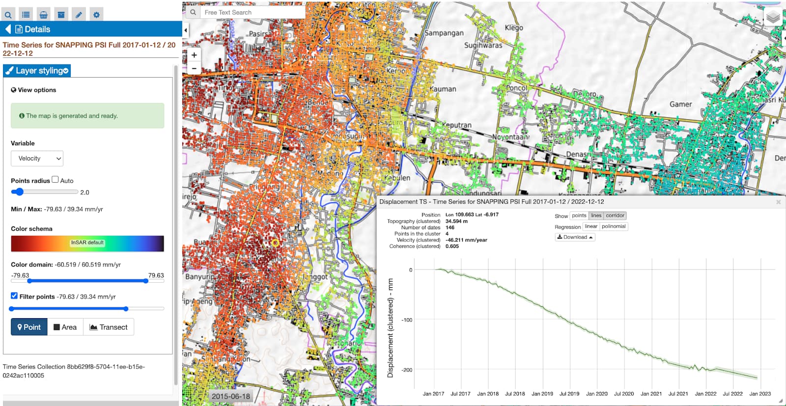Enable the Auto points radius checkbox

point(55,180)
